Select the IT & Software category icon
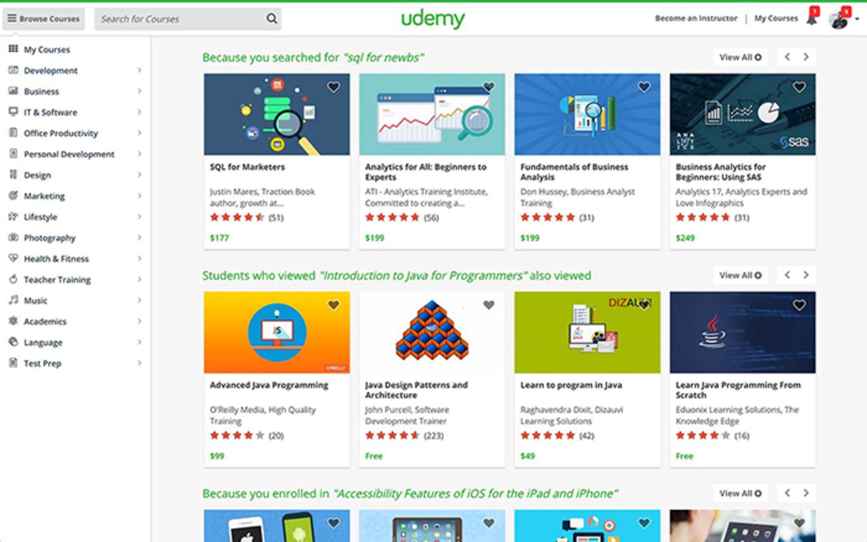Image resolution: width=867 pixels, height=542 pixels. pos(14,112)
